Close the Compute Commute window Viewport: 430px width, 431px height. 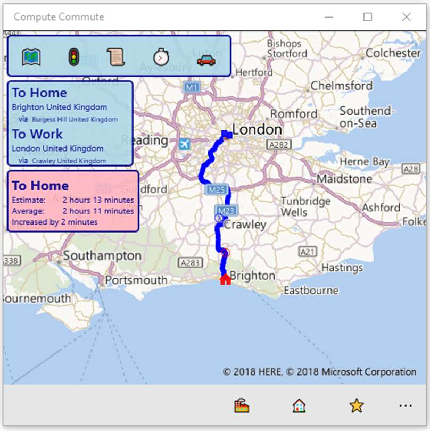pyautogui.click(x=407, y=17)
